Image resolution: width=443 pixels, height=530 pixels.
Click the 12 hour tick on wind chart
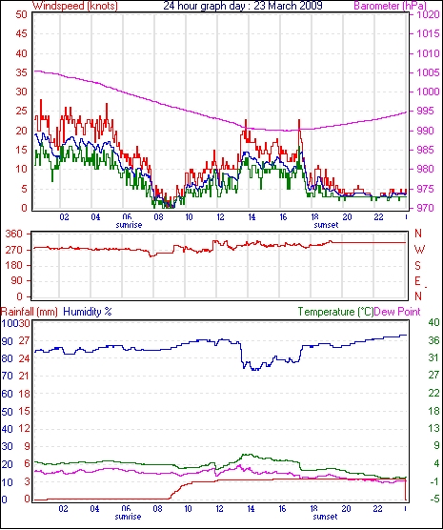pyautogui.click(x=220, y=216)
